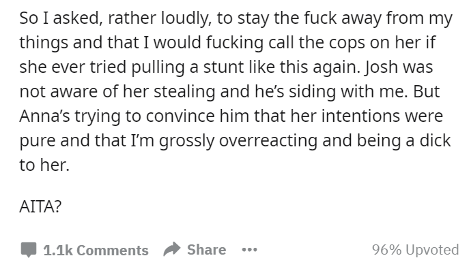Screen dimensions: 469x273
Task: Click the 96% Upvoted indicator
Action: tap(416, 250)
